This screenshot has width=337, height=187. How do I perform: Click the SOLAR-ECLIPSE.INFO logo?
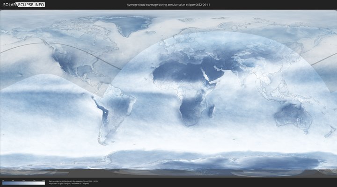click(24, 5)
